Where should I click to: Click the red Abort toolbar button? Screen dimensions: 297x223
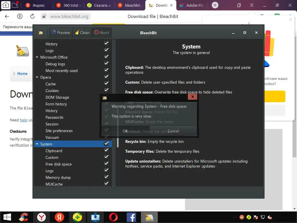[102, 33]
